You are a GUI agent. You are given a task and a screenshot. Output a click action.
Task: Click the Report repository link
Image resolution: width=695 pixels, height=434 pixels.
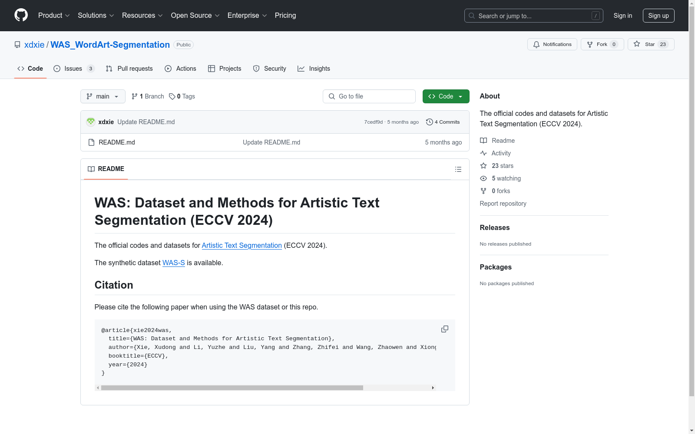coord(503,204)
